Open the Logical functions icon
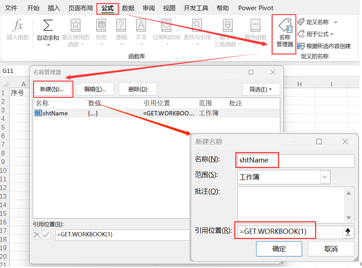Screen dimensions: 362x268 pyautogui.click(x=121, y=25)
